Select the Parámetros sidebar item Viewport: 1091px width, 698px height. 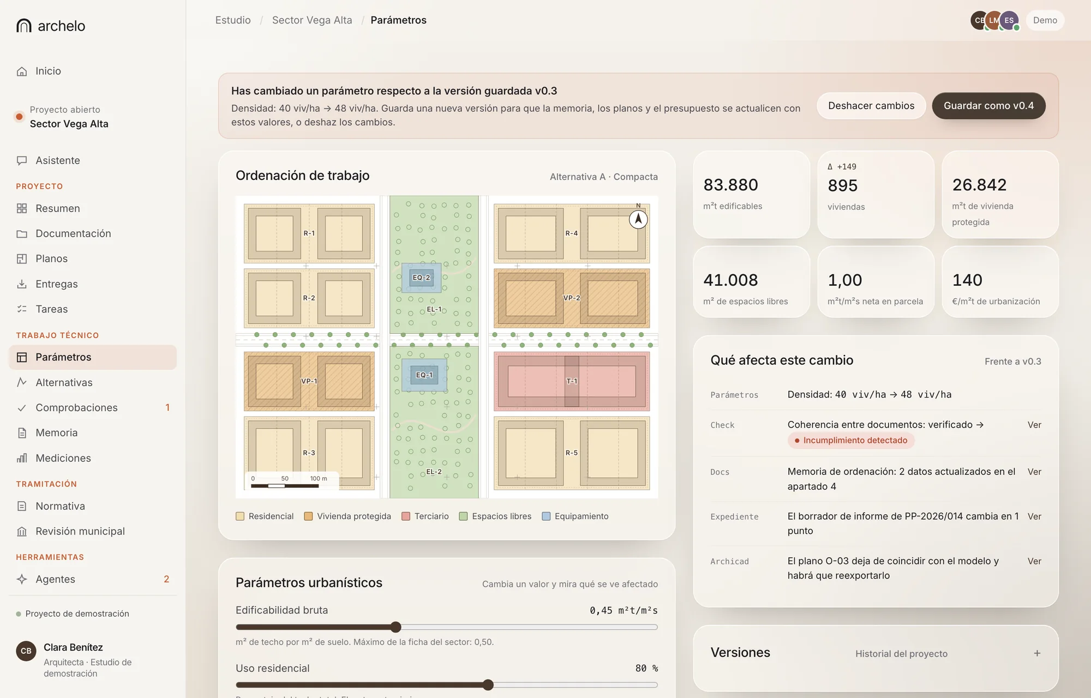(x=93, y=357)
